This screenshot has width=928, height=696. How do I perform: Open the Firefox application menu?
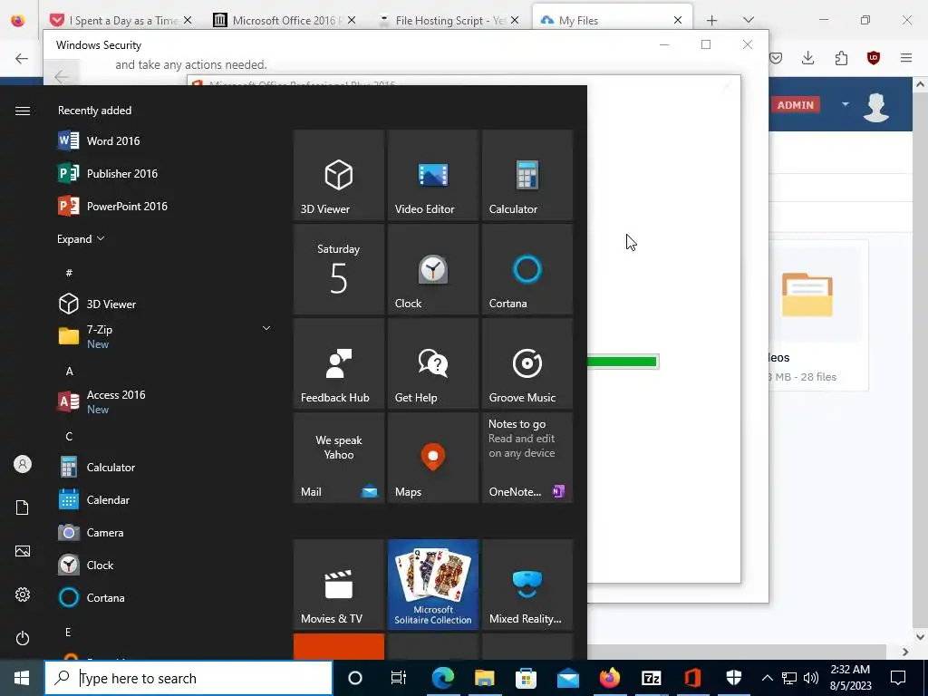[906, 57]
